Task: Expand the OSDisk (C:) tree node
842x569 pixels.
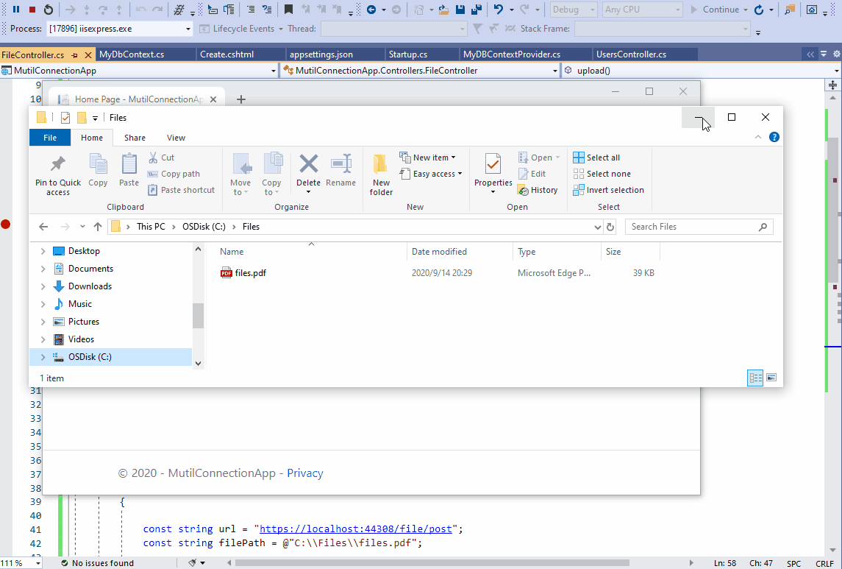Action: [x=43, y=357]
